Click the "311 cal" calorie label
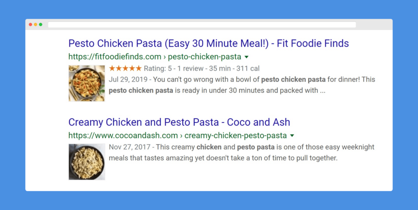This screenshot has height=210, width=418. 248,68
